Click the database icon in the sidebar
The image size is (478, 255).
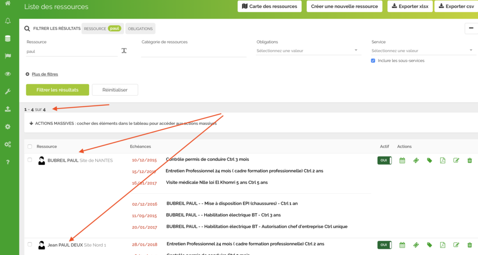click(8, 38)
